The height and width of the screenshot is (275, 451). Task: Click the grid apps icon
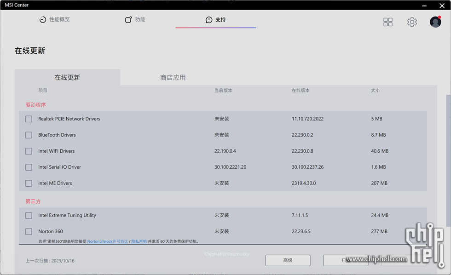click(387, 22)
